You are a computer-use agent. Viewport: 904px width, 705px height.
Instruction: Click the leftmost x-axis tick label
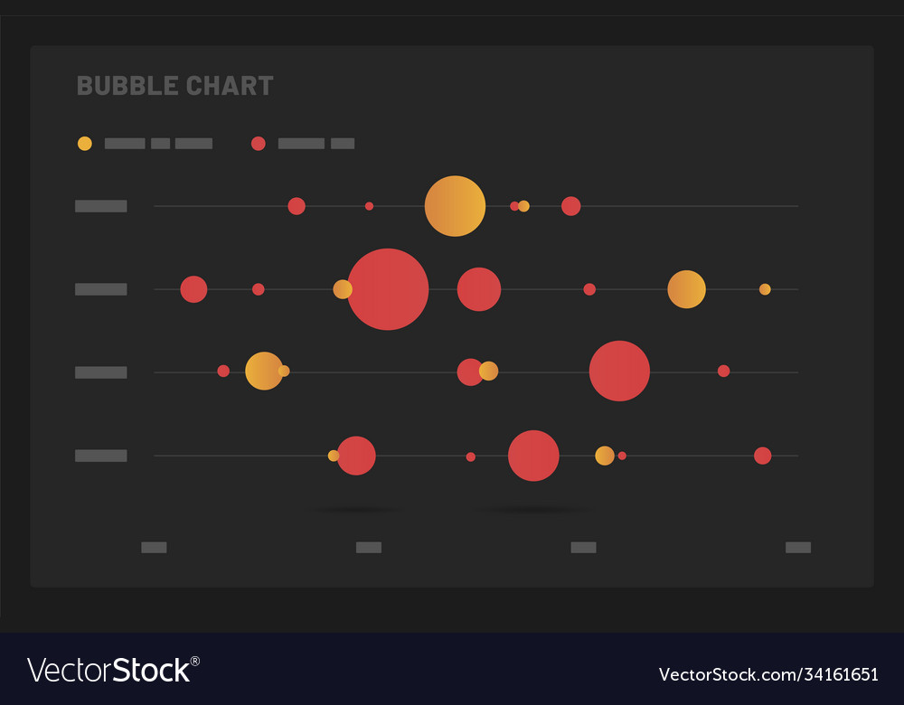pos(154,547)
